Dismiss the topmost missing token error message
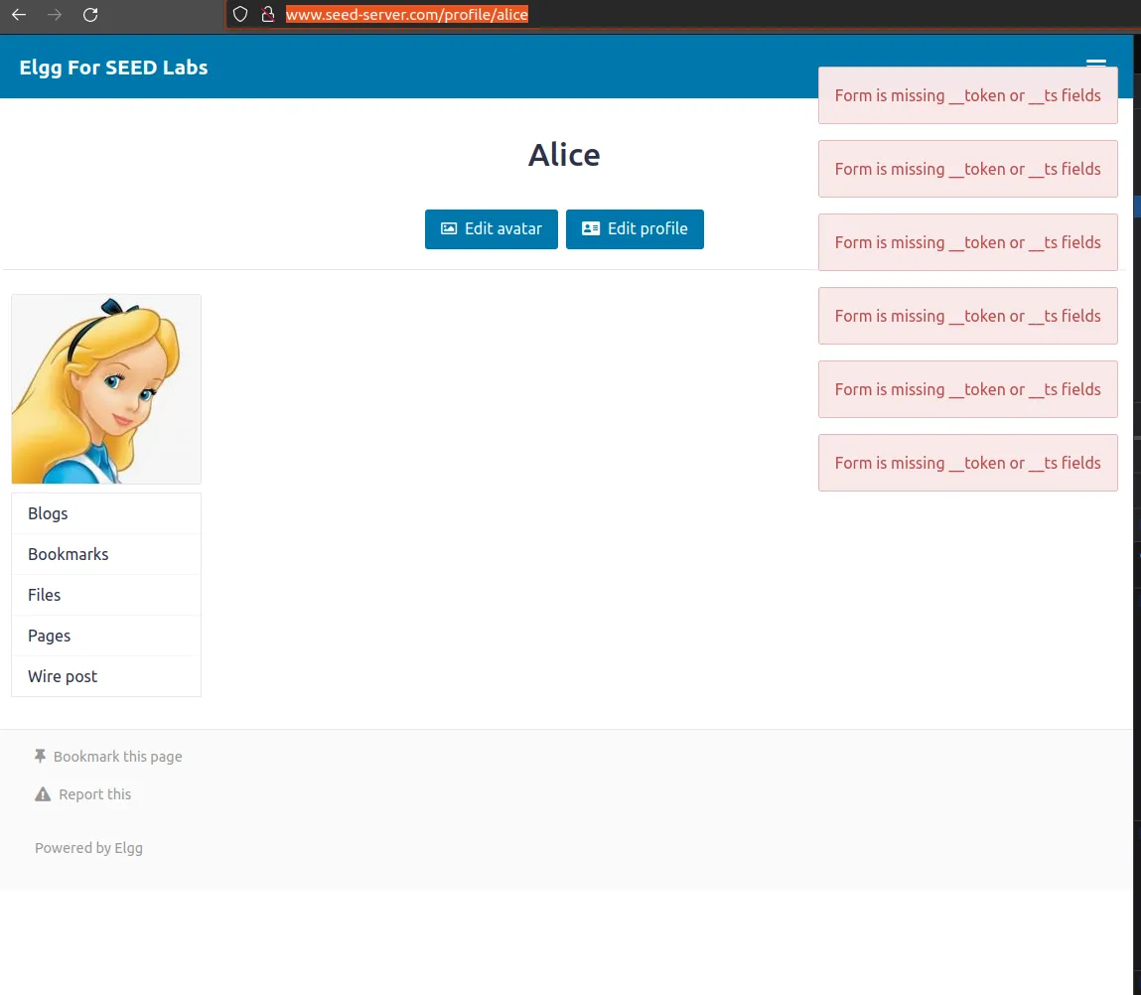 click(967, 96)
